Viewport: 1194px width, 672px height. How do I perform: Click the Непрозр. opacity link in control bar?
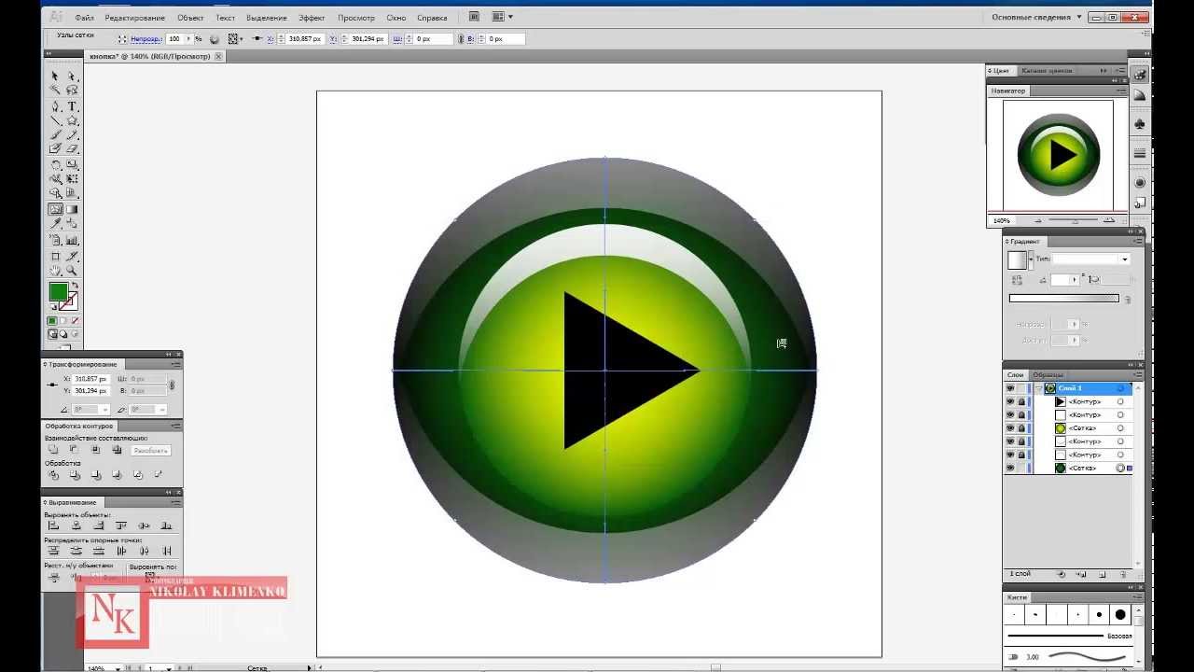click(145, 39)
